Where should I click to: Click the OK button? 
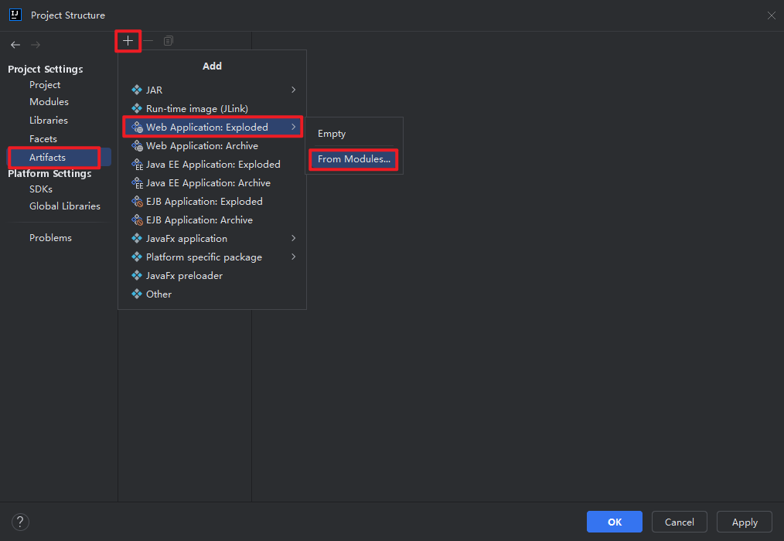[615, 522]
